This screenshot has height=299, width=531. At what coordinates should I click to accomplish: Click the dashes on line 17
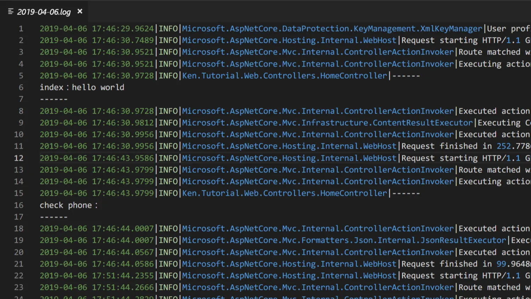point(54,217)
